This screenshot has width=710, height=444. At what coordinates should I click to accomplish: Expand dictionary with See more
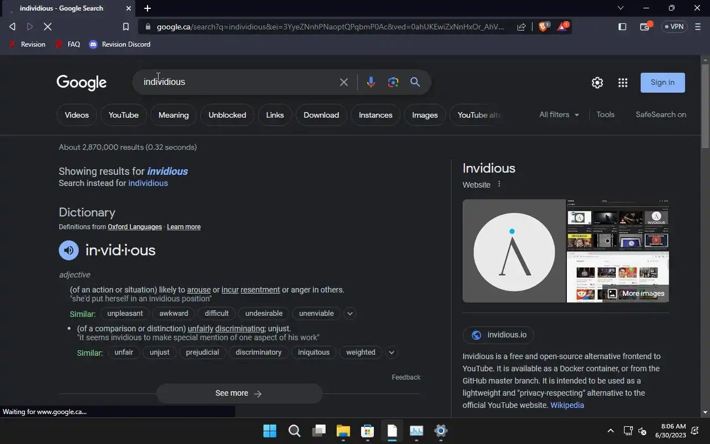click(239, 393)
